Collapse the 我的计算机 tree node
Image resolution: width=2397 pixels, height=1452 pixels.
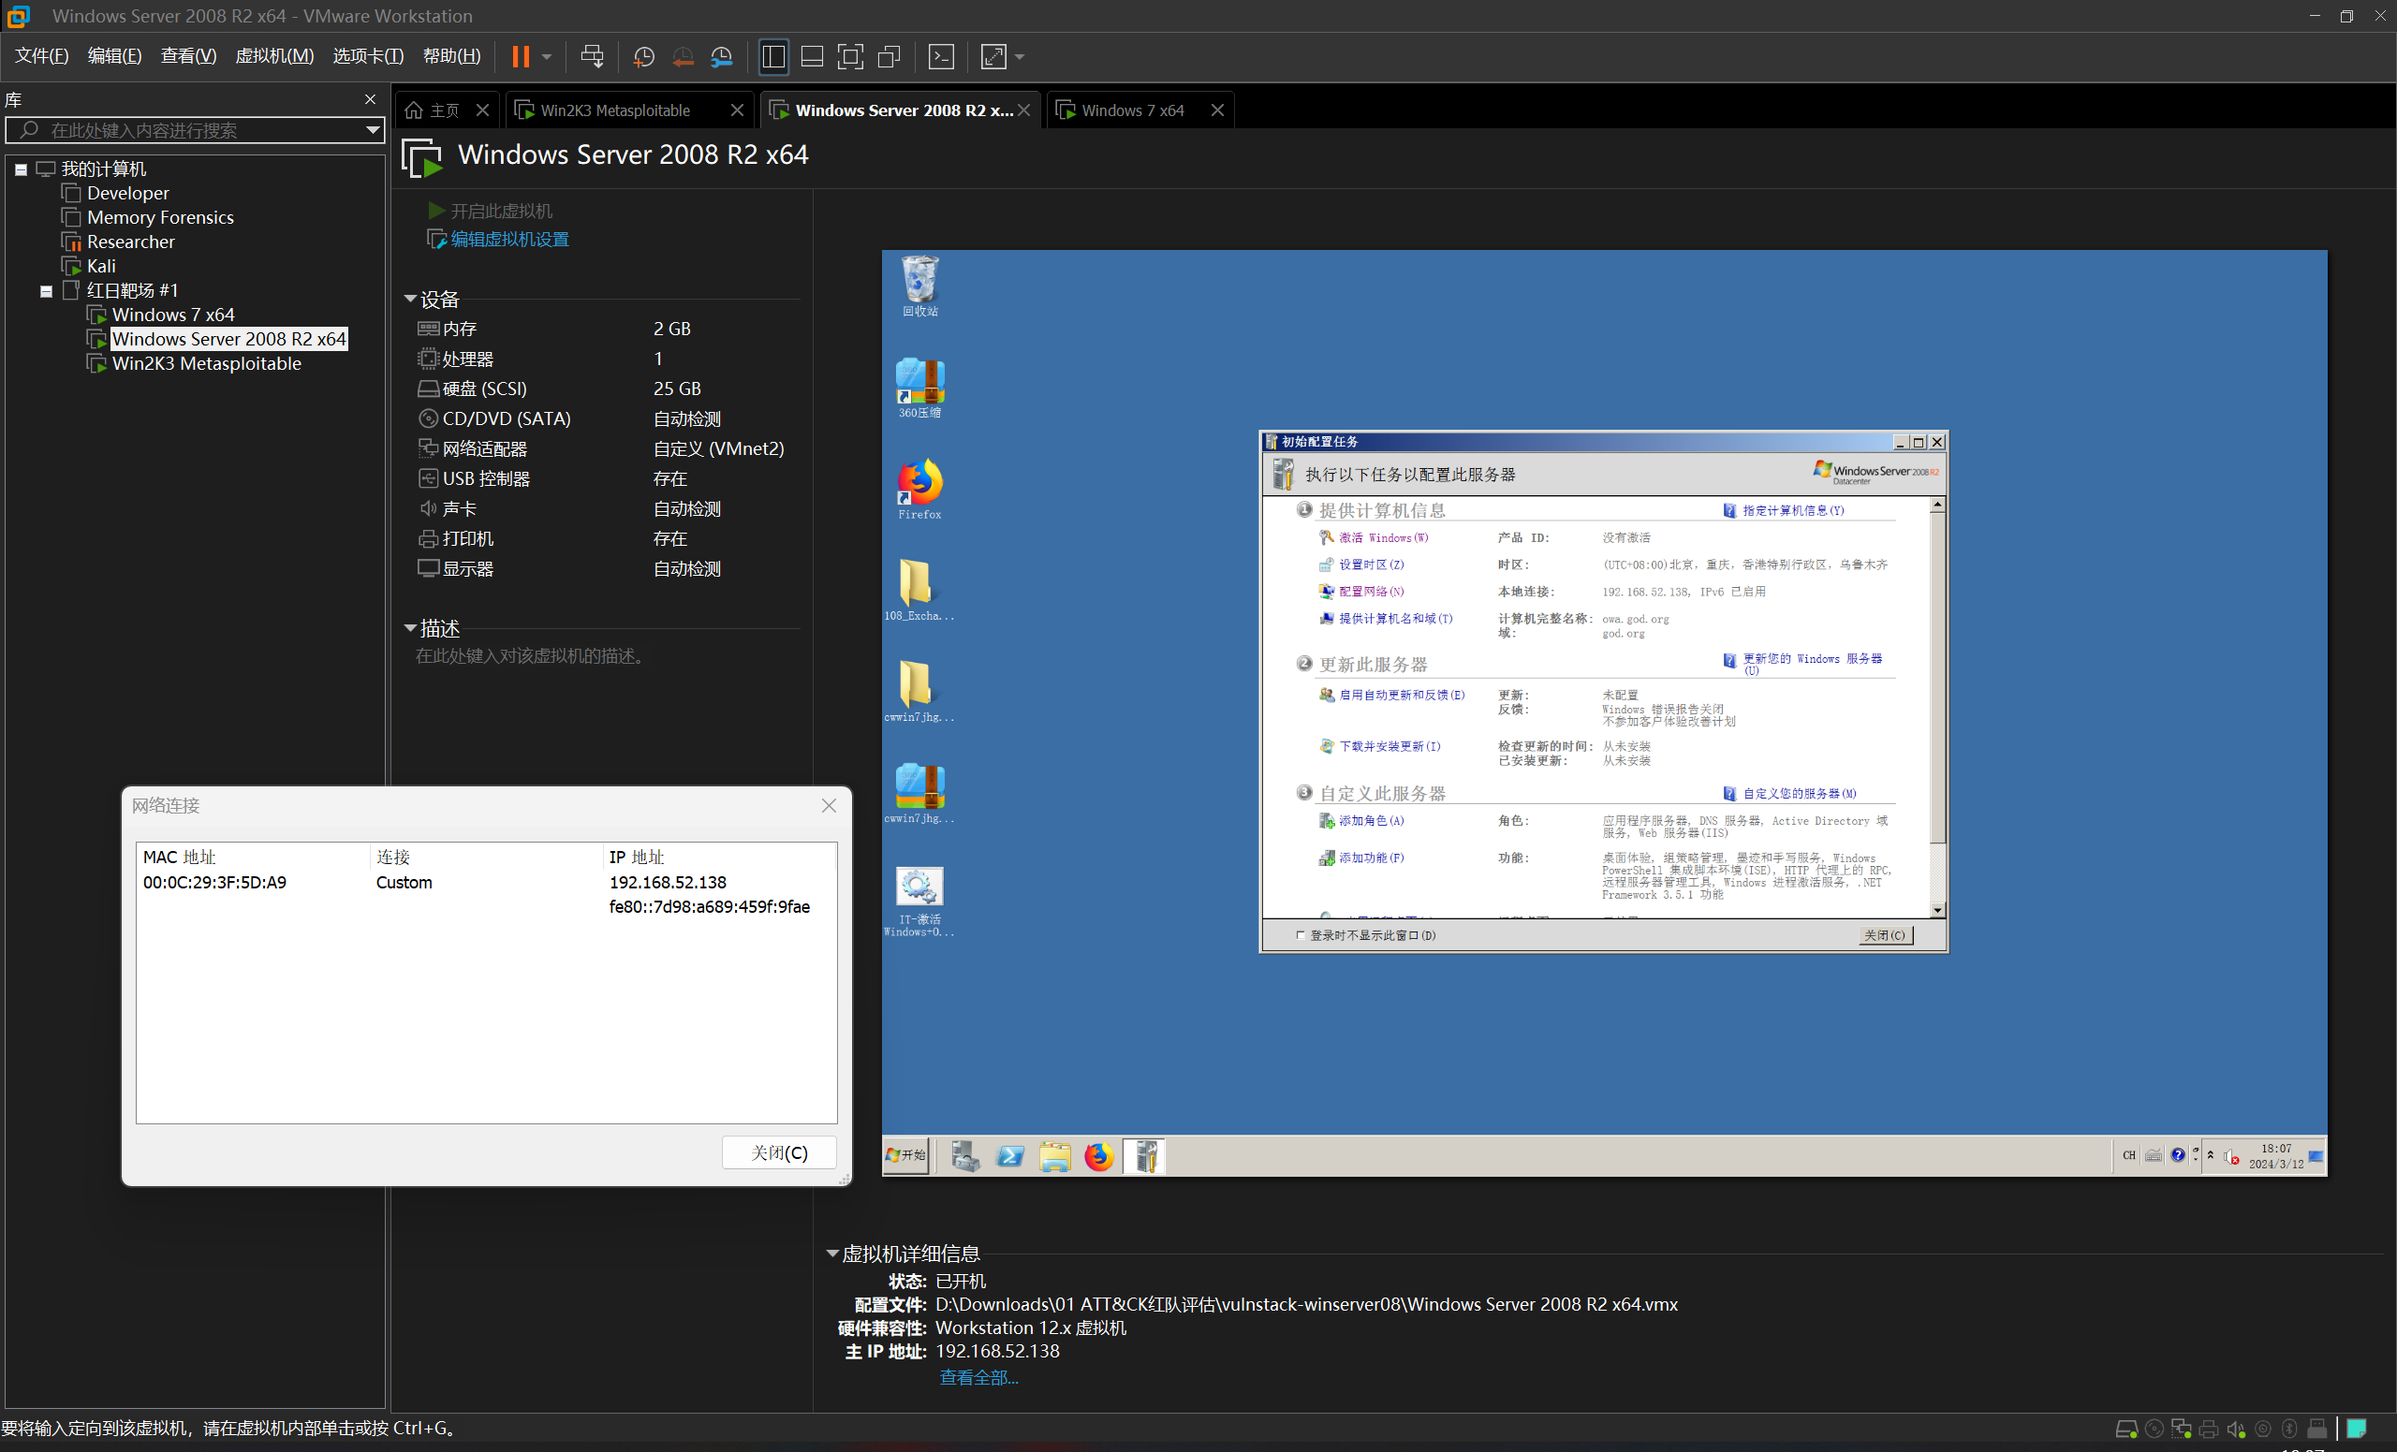[21, 169]
